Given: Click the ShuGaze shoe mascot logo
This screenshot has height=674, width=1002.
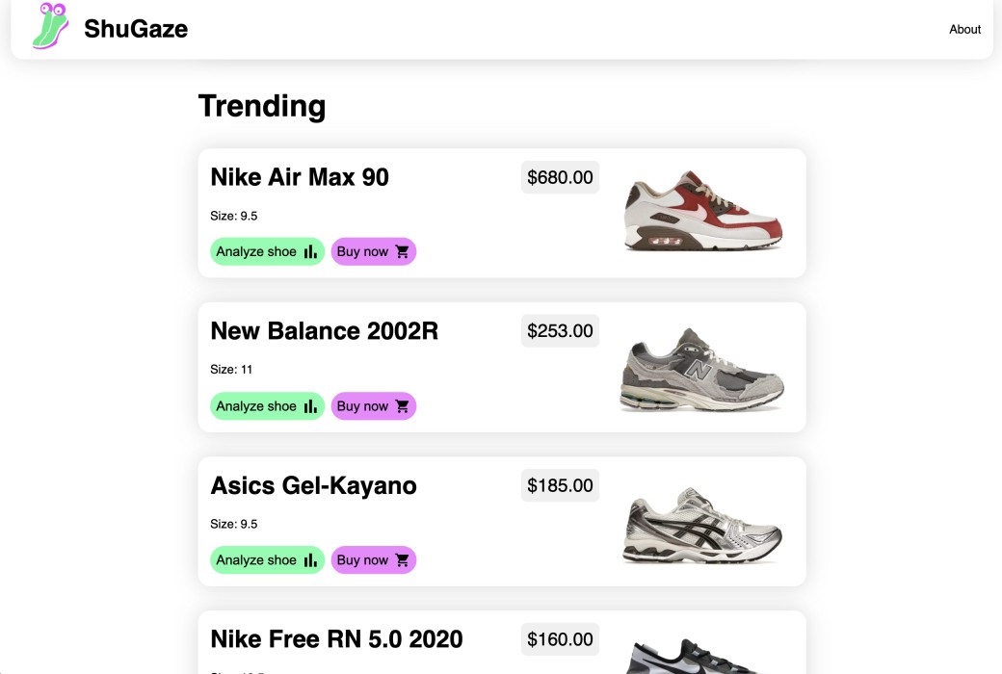Looking at the screenshot, I should point(50,26).
